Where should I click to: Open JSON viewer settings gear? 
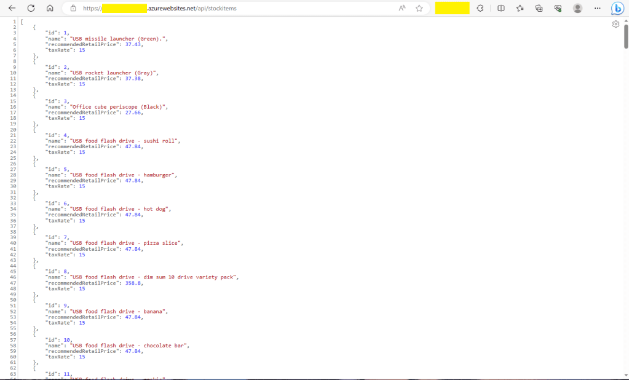tap(615, 24)
